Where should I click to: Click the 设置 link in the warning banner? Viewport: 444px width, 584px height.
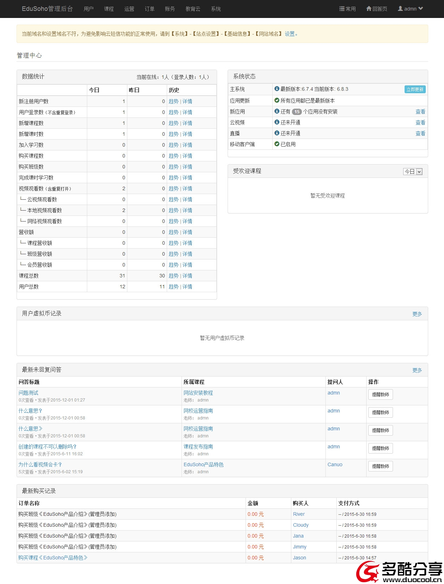[290, 34]
